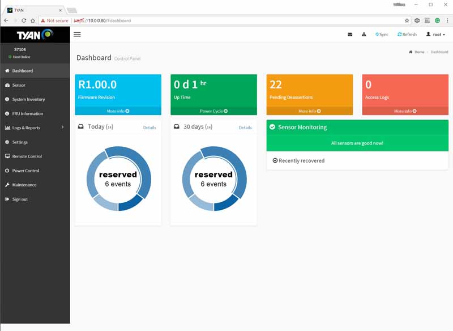Click More info on Pending Deassertions card

pos(309,111)
